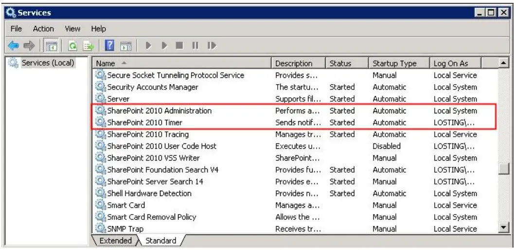Image resolution: width=516 pixels, height=250 pixels.
Task: Sort by the Log On As column header
Action: [456, 63]
